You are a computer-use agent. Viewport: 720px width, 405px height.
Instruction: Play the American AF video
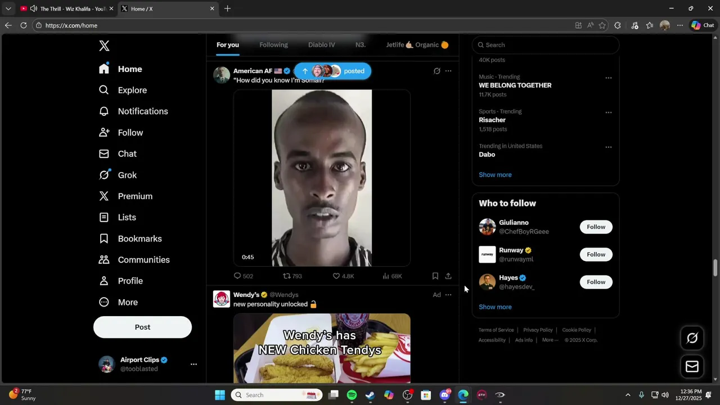(x=322, y=178)
